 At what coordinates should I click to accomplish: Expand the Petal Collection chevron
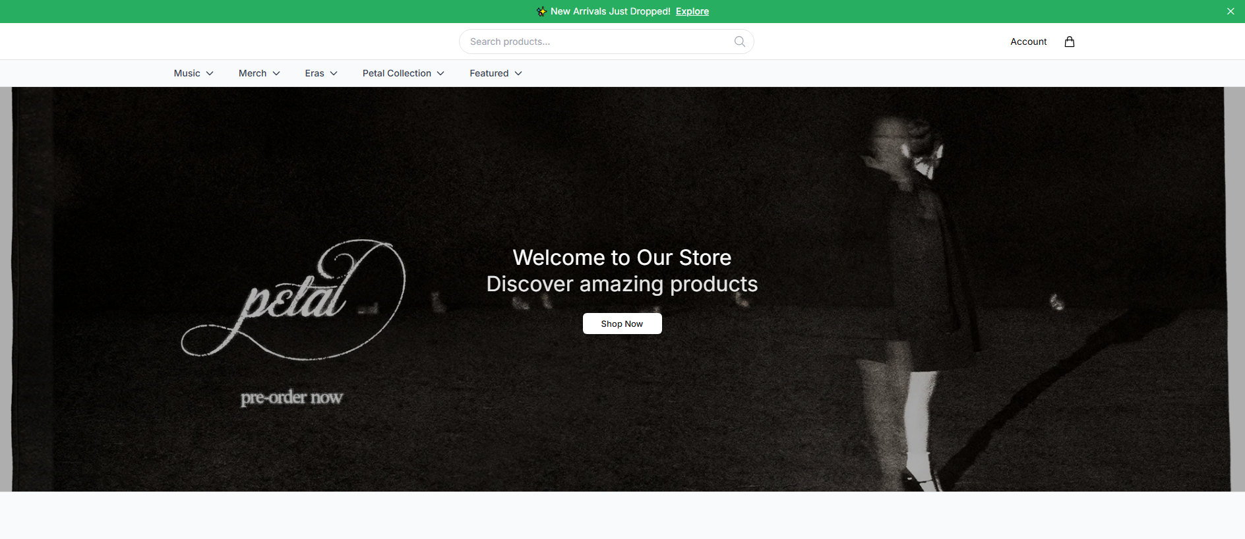440,73
